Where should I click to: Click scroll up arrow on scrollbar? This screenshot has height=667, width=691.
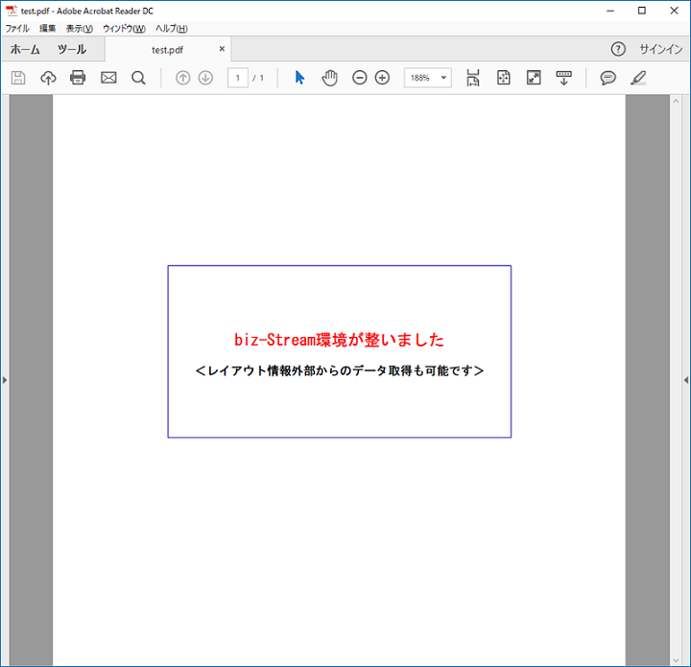click(676, 101)
